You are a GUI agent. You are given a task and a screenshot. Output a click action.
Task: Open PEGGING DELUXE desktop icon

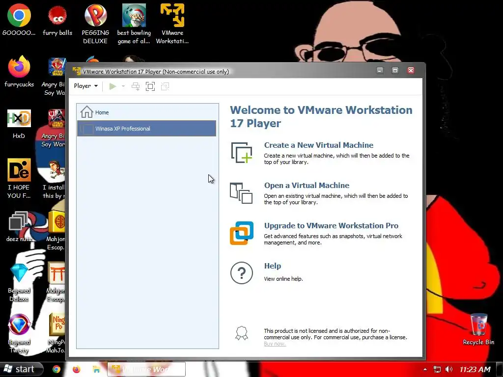point(95,25)
